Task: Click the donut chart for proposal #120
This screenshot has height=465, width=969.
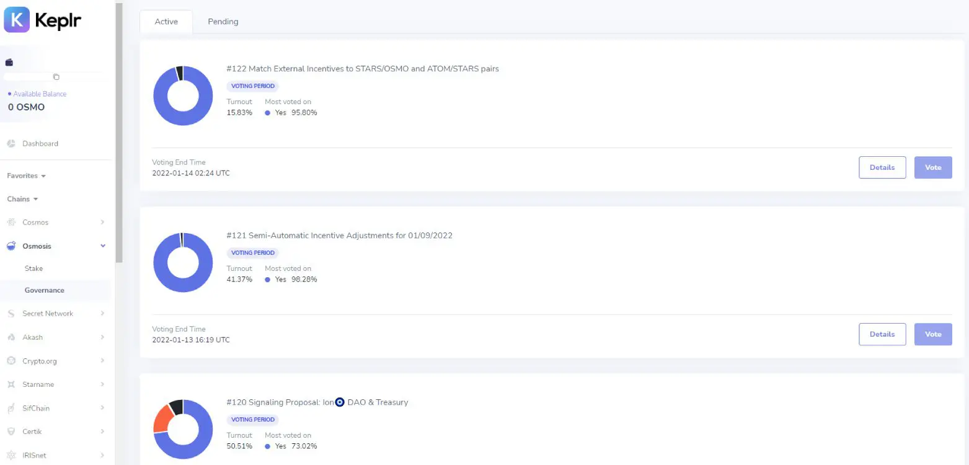Action: tap(183, 430)
